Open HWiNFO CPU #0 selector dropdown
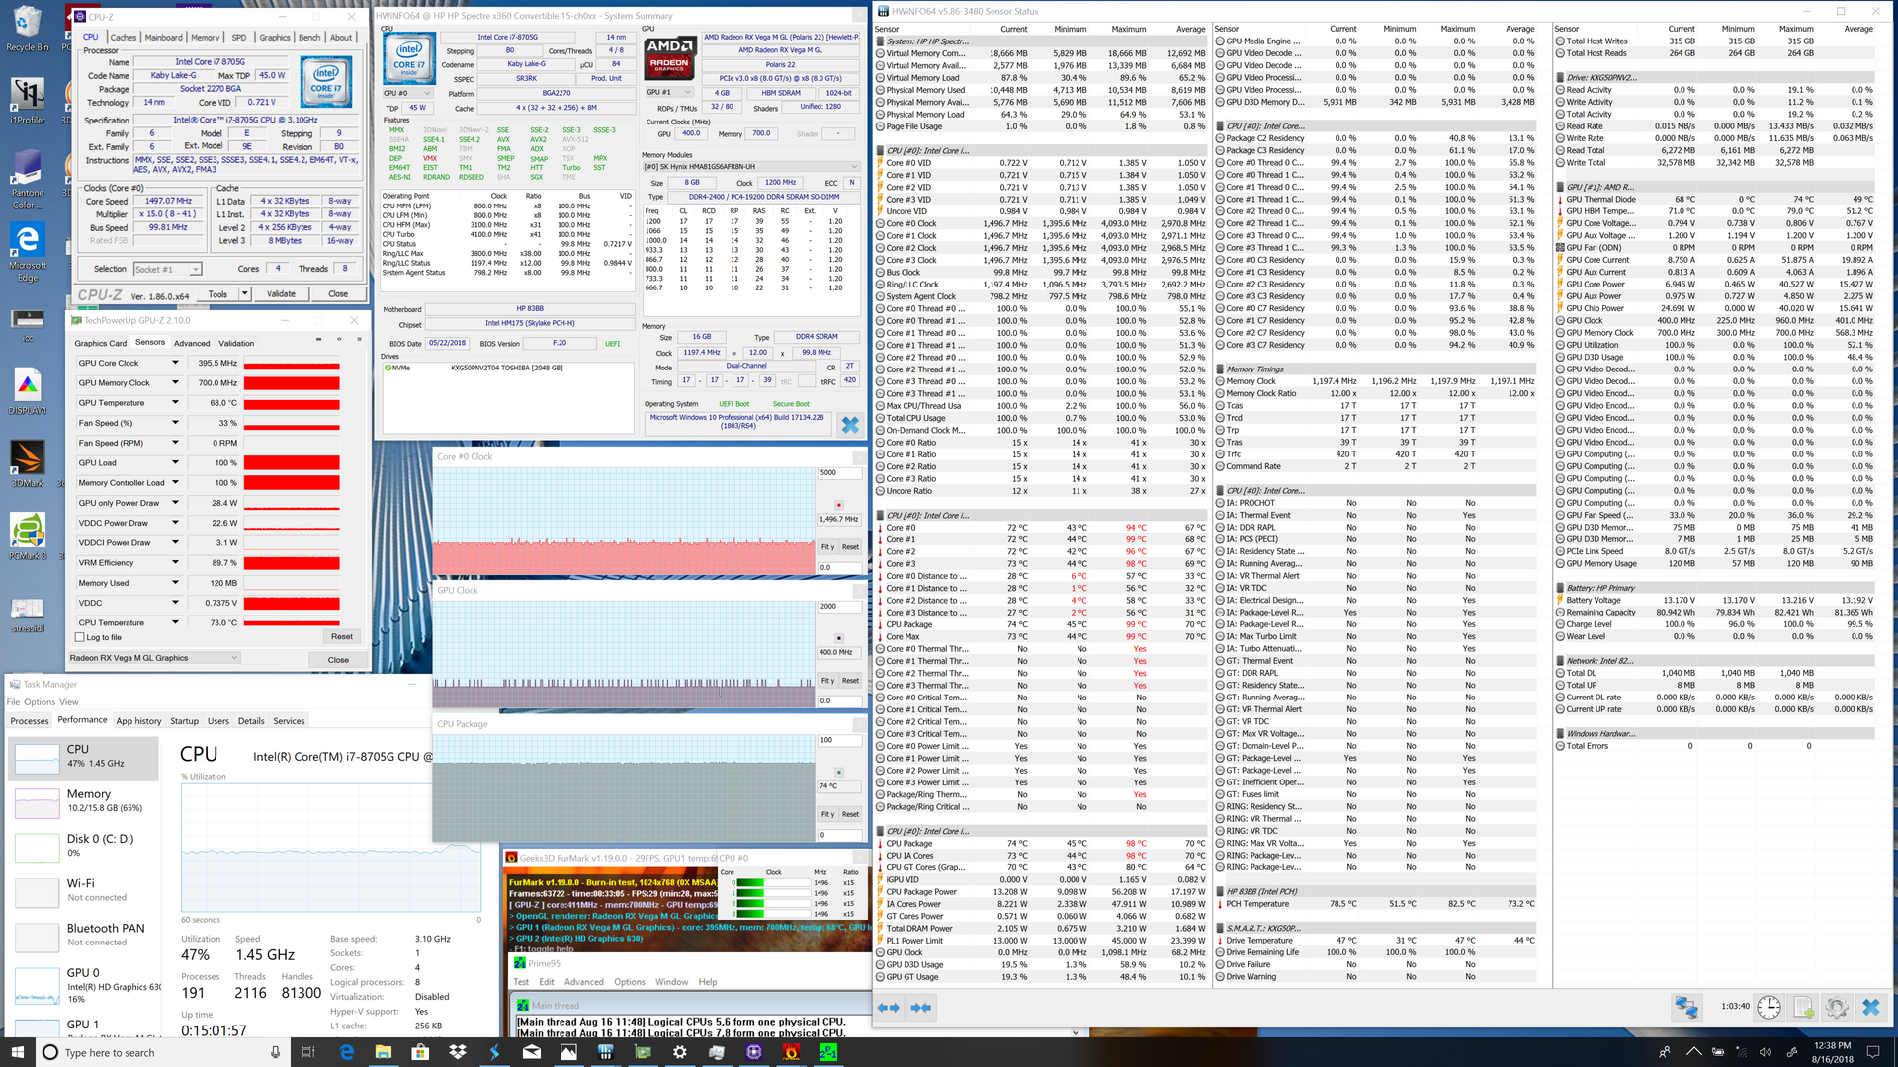This screenshot has height=1067, width=1898. [x=407, y=93]
